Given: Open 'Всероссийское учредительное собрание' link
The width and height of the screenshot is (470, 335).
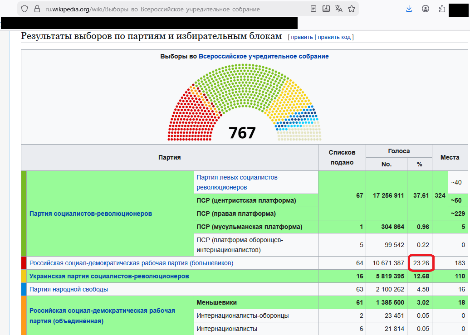Looking at the screenshot, I should (x=264, y=56).
